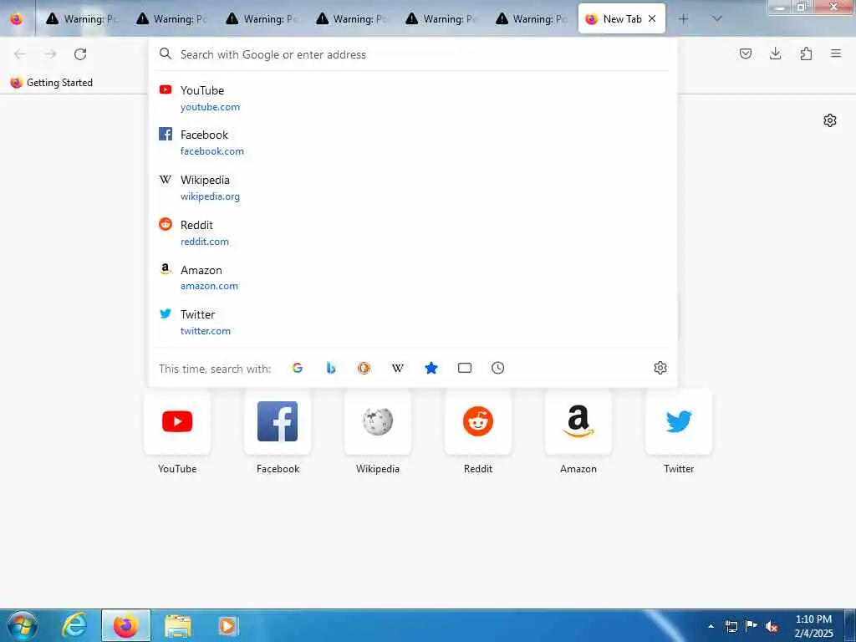Choose Wikipedia suggestion in dropdown
Image resolution: width=856 pixels, height=642 pixels.
pyautogui.click(x=412, y=188)
